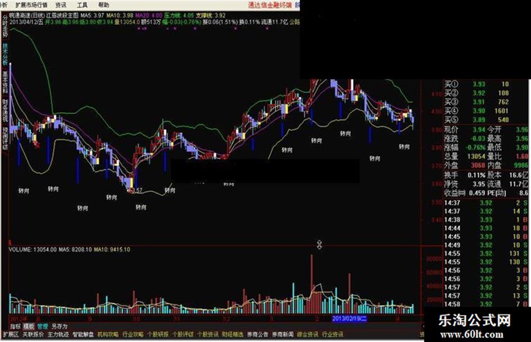The height and width of the screenshot is (342, 531).
Task: Click the 收益 0.459 value
Action: click(x=477, y=193)
